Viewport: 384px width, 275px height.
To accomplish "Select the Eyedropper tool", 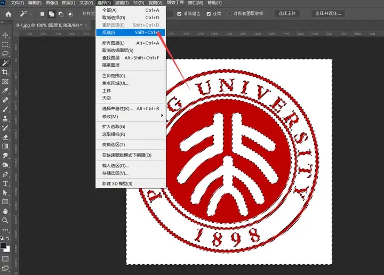I will click(5, 91).
